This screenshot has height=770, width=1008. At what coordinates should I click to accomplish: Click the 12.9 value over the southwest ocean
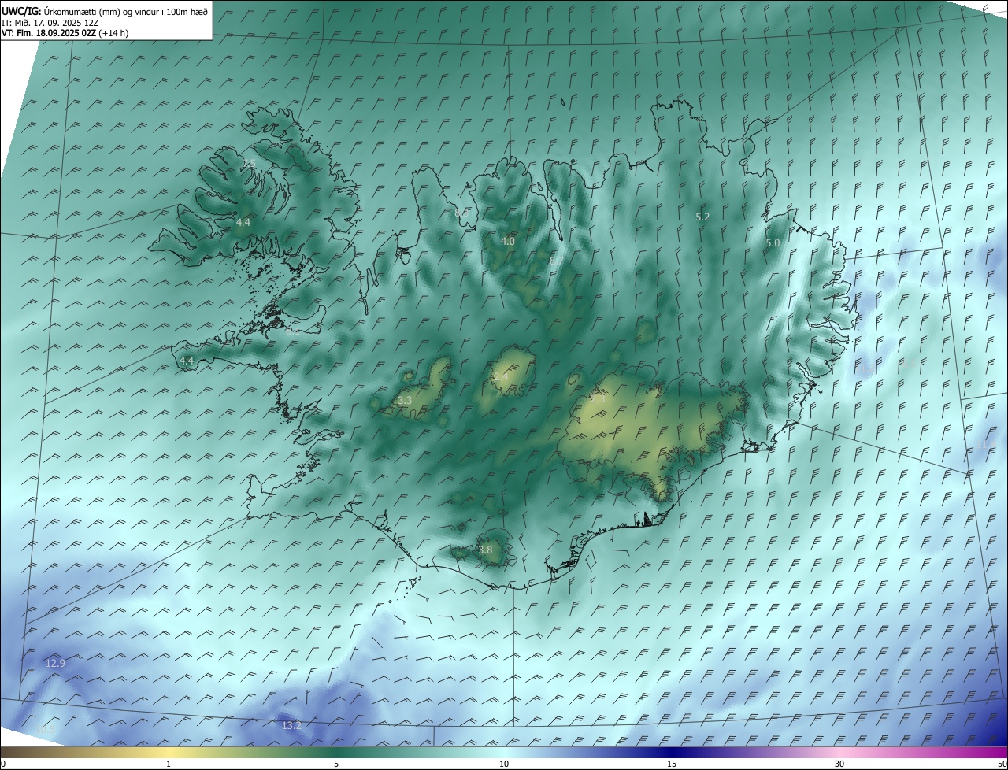pos(55,664)
